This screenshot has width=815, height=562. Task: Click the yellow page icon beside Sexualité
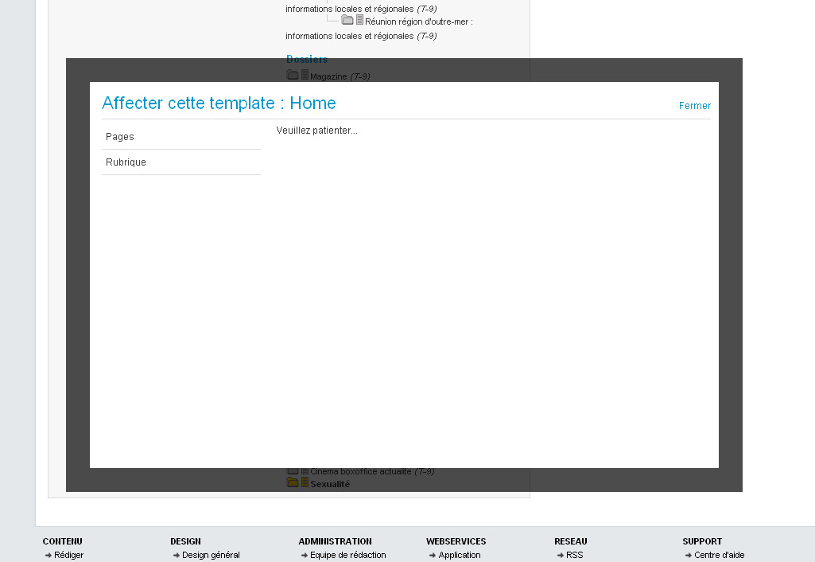pyautogui.click(x=305, y=482)
